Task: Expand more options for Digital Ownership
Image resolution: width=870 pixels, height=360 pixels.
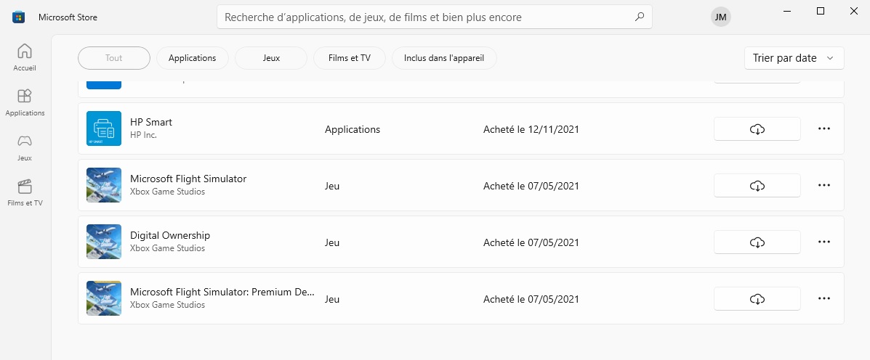Action: (823, 242)
